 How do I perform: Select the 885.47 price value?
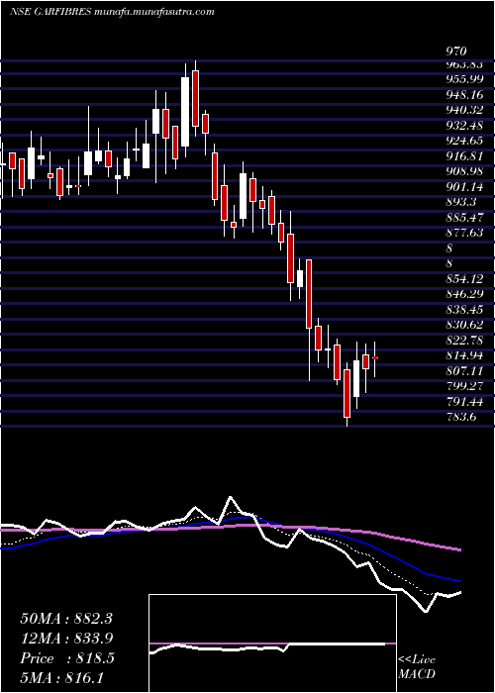pyautogui.click(x=464, y=218)
